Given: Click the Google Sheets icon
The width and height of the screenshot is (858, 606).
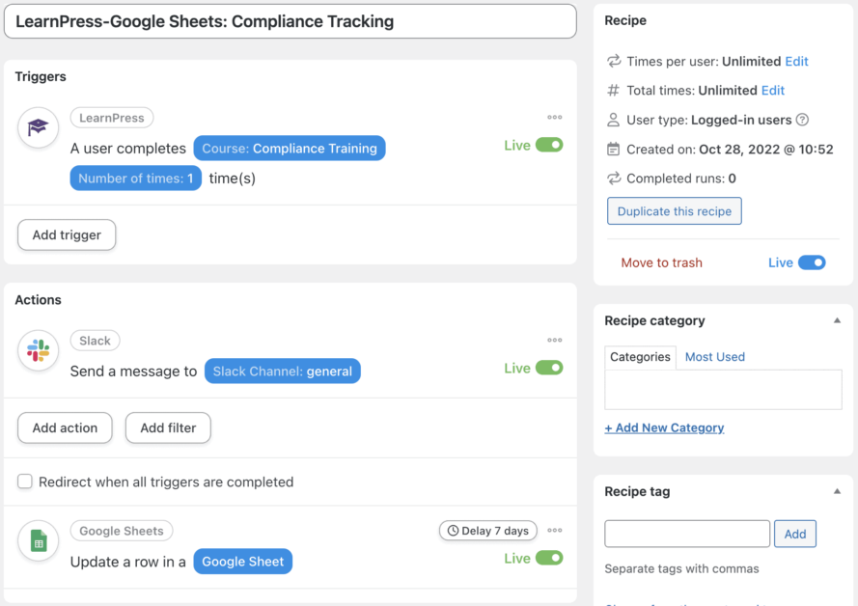Looking at the screenshot, I should 38,541.
